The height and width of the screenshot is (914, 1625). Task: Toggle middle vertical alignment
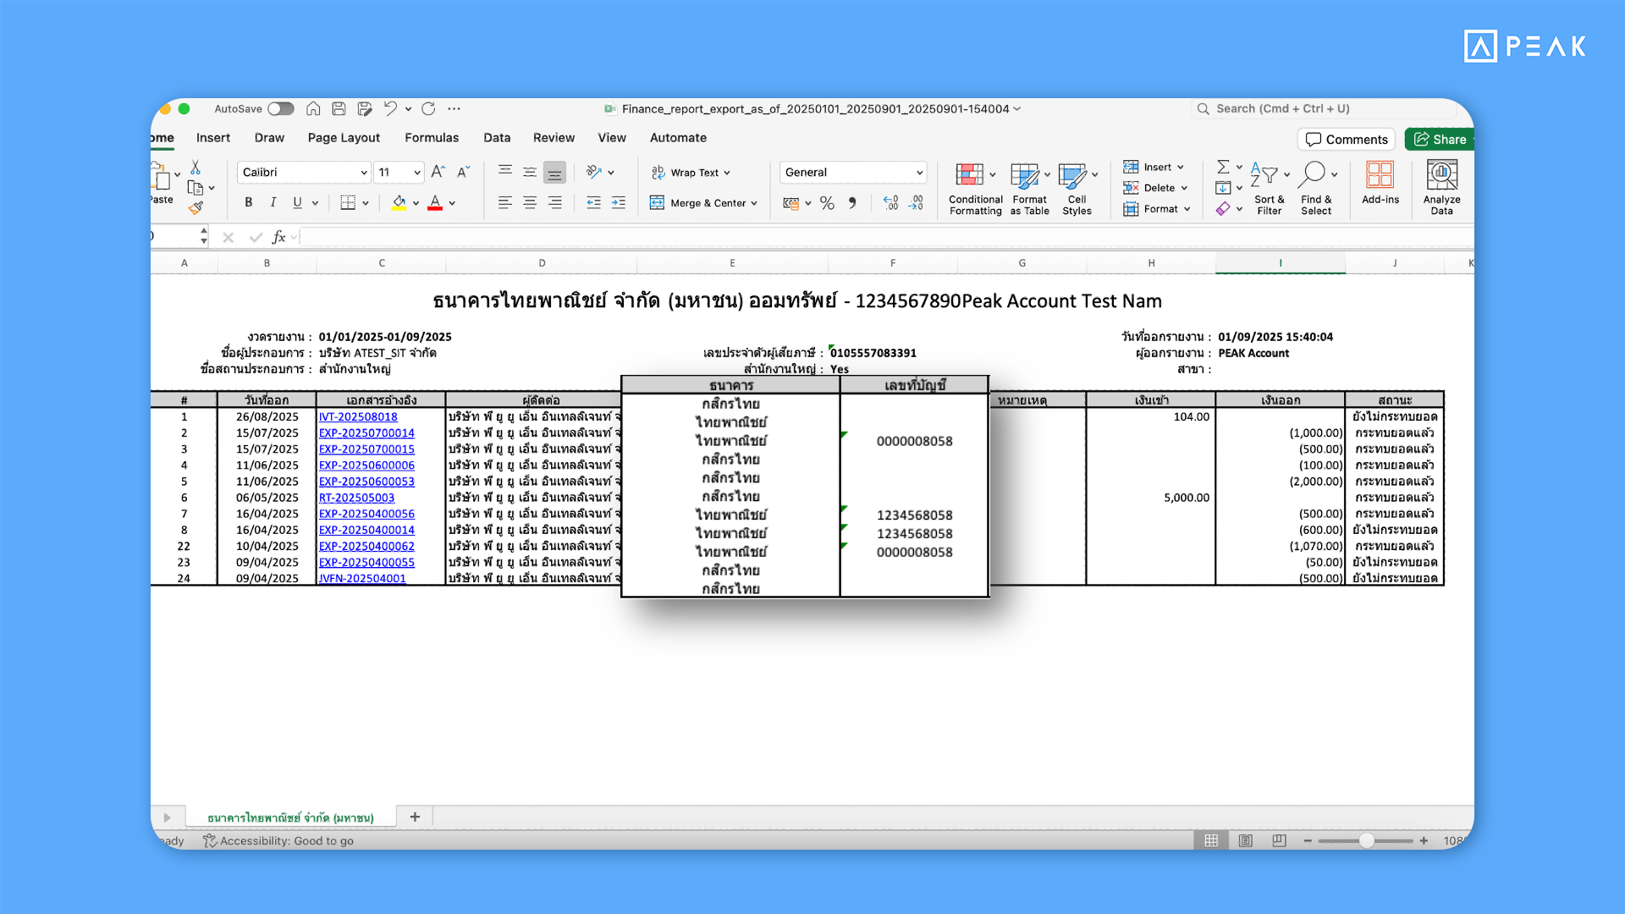tap(530, 172)
